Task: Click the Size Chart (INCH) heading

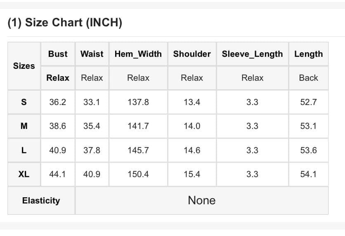Action: pyautogui.click(x=65, y=23)
